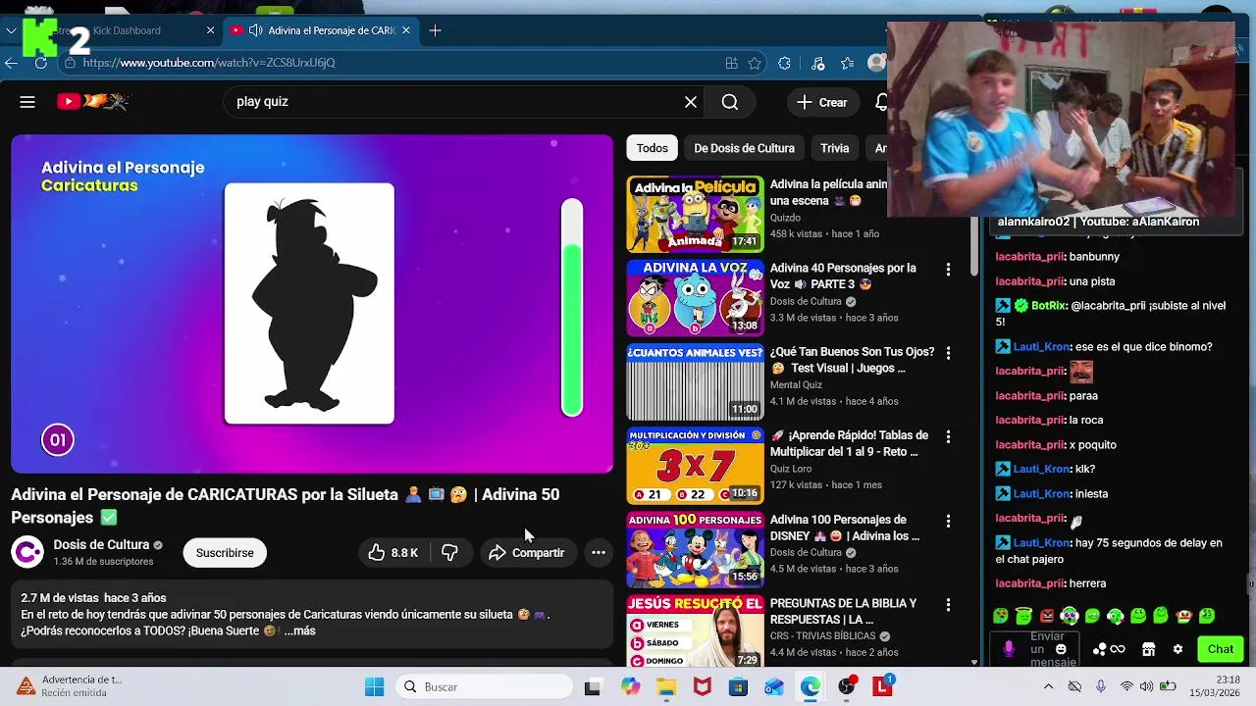Open options for ¿Qué Tan Buenos Son Tus Ojos?

948,353
